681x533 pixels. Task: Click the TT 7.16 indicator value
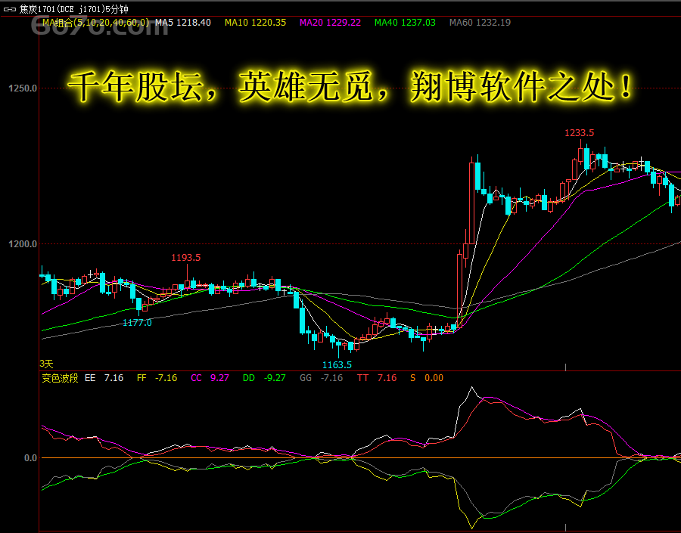(x=377, y=378)
